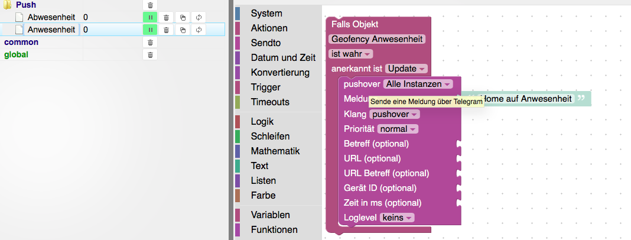This screenshot has width=631, height=240.
Task: Delete the Abwesenheit script
Action: (x=167, y=18)
